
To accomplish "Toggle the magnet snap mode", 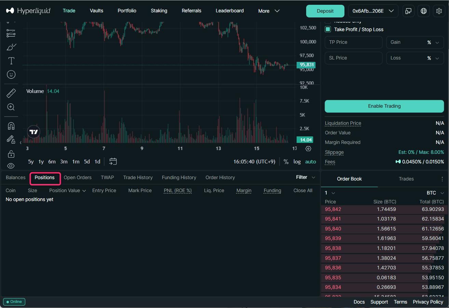I will tap(11, 126).
